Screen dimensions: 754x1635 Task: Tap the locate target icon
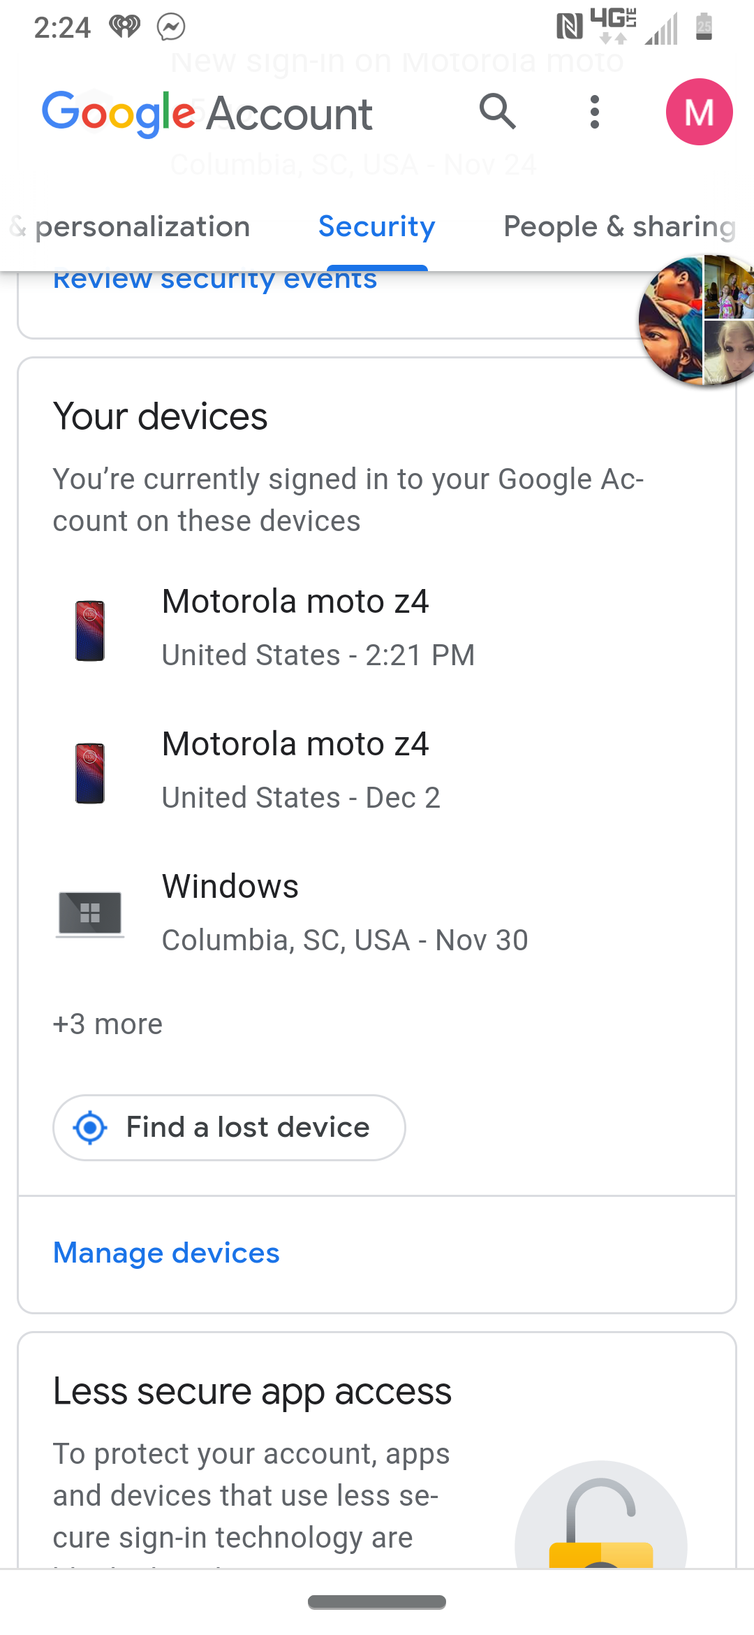tap(91, 1127)
